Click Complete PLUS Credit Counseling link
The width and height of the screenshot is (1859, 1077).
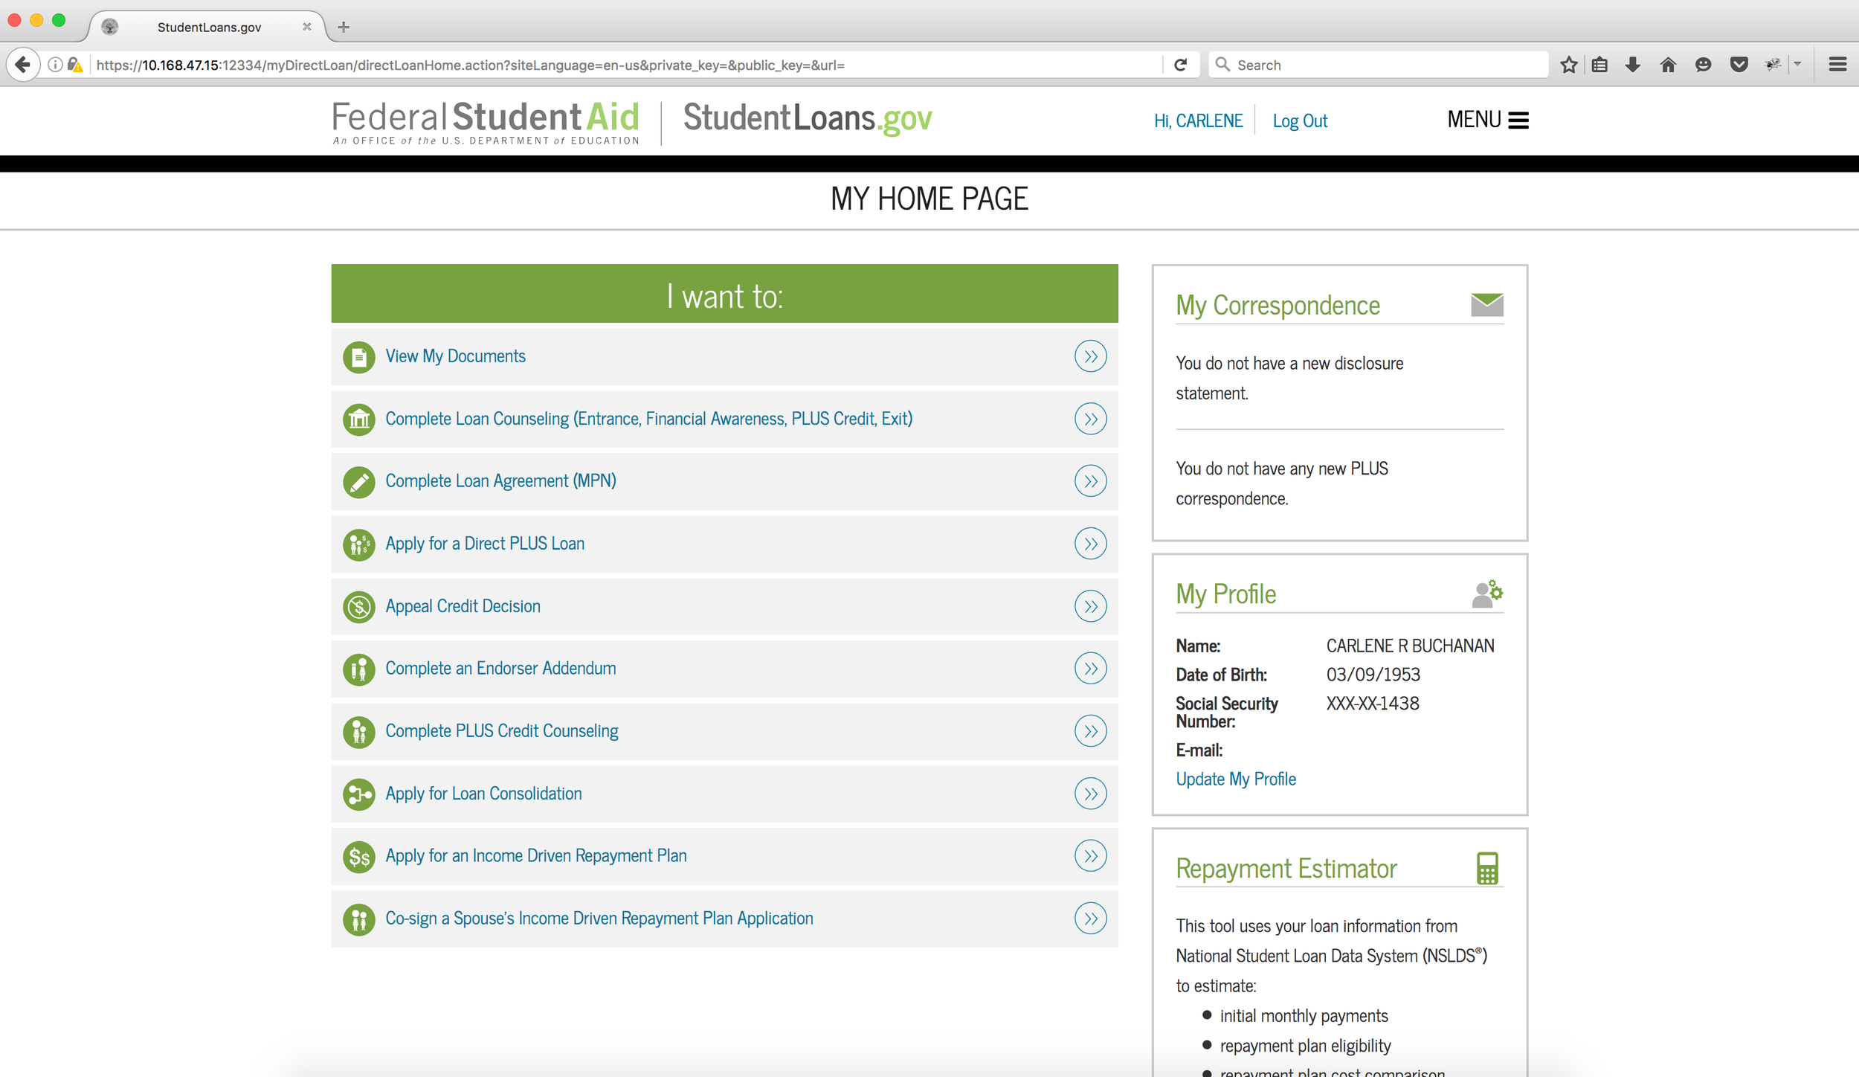(501, 731)
